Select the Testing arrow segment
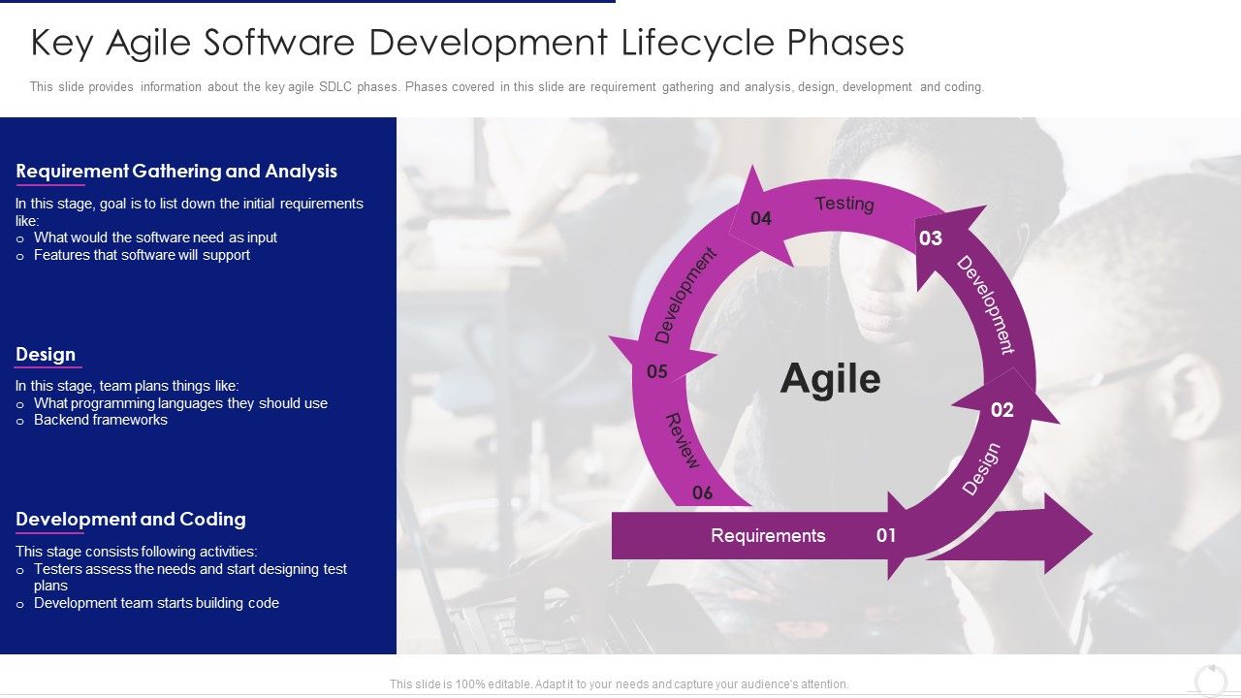 point(843,204)
